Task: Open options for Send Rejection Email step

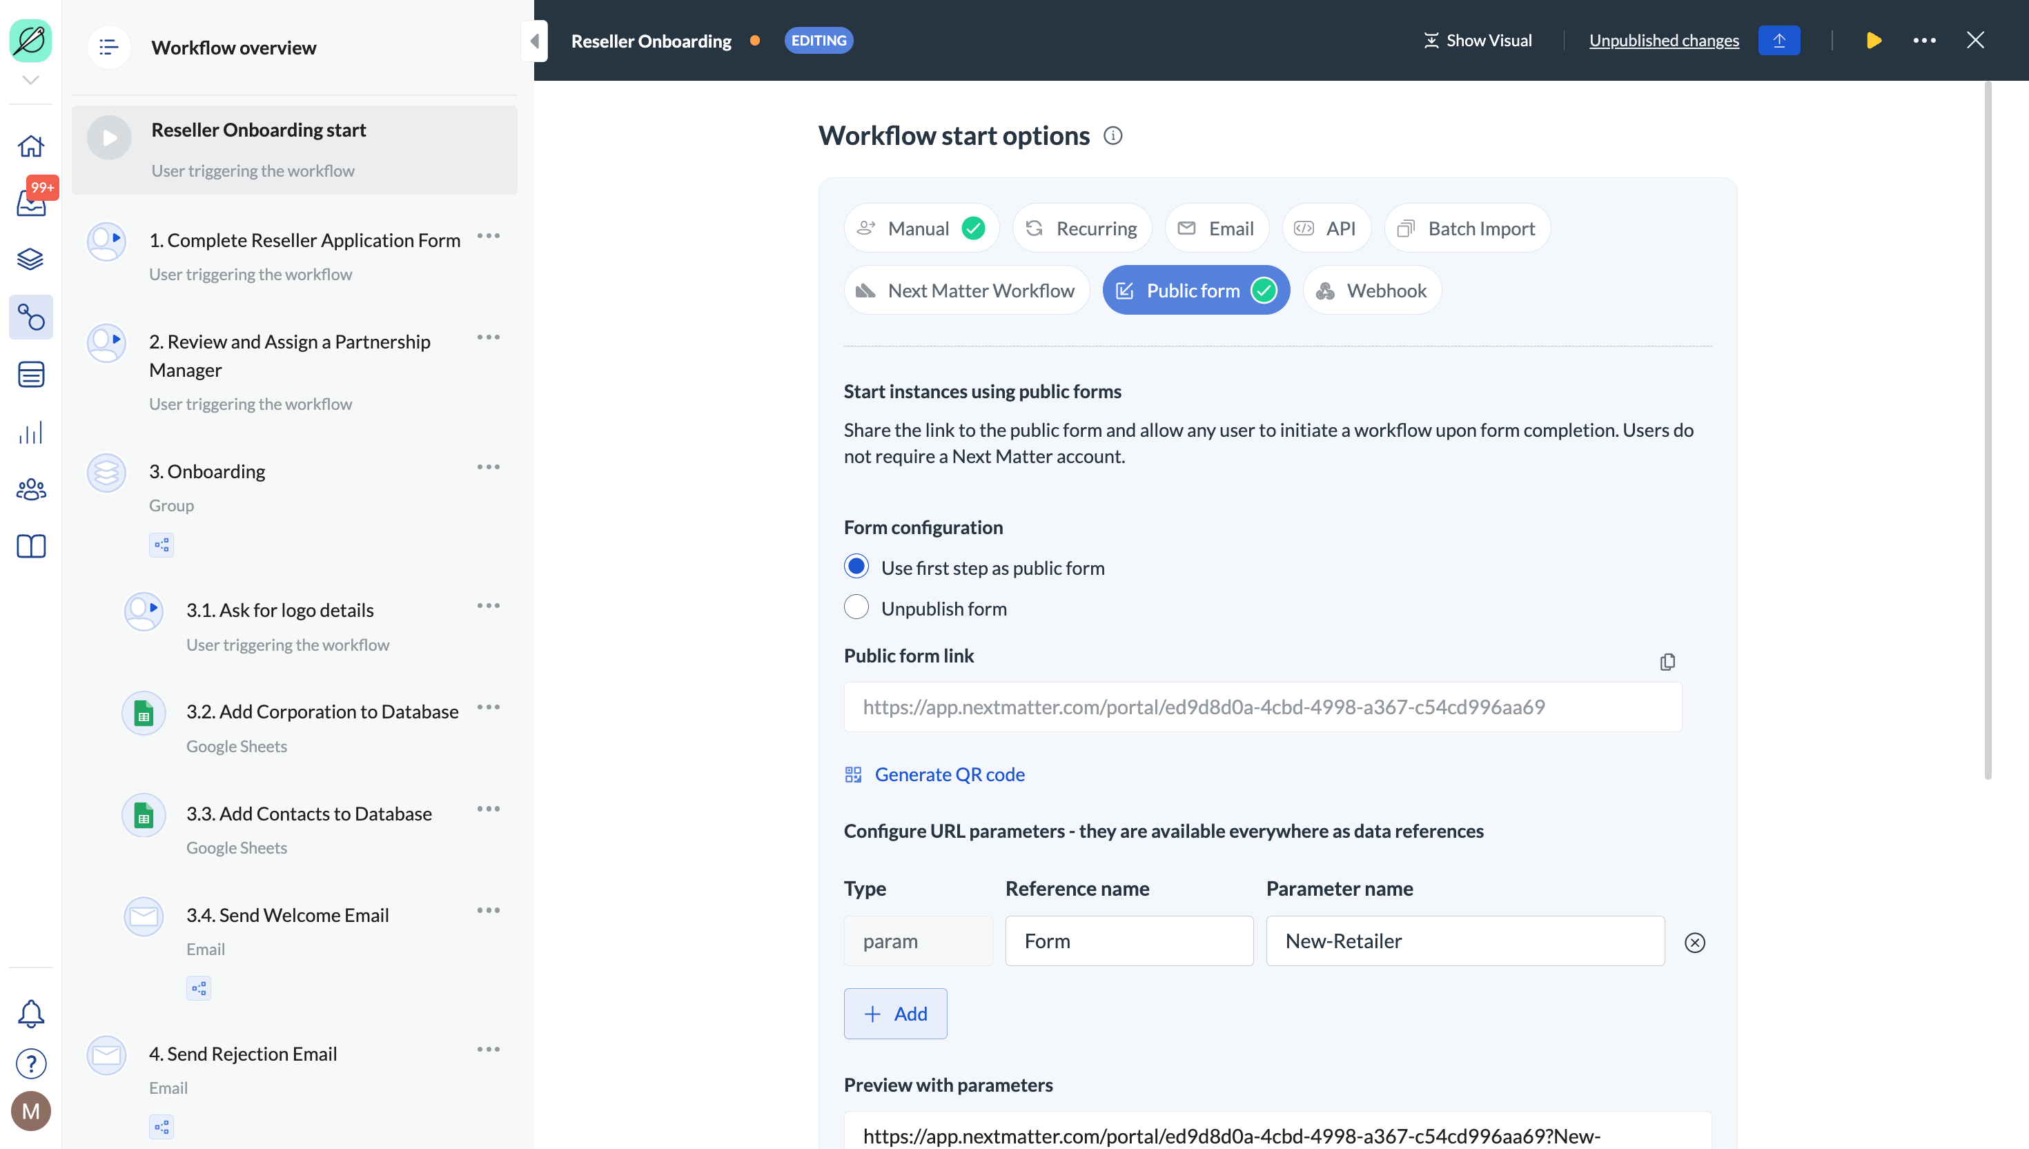Action: click(488, 1050)
